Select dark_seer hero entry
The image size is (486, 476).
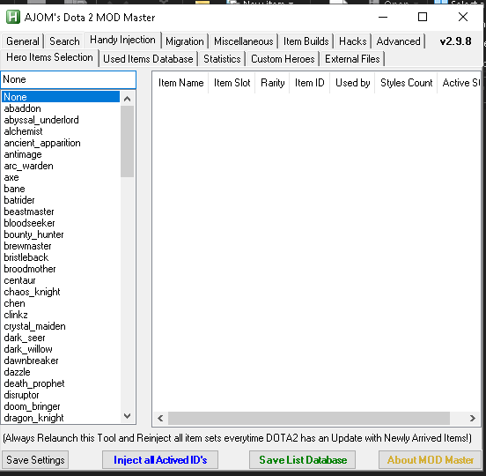tap(61, 338)
